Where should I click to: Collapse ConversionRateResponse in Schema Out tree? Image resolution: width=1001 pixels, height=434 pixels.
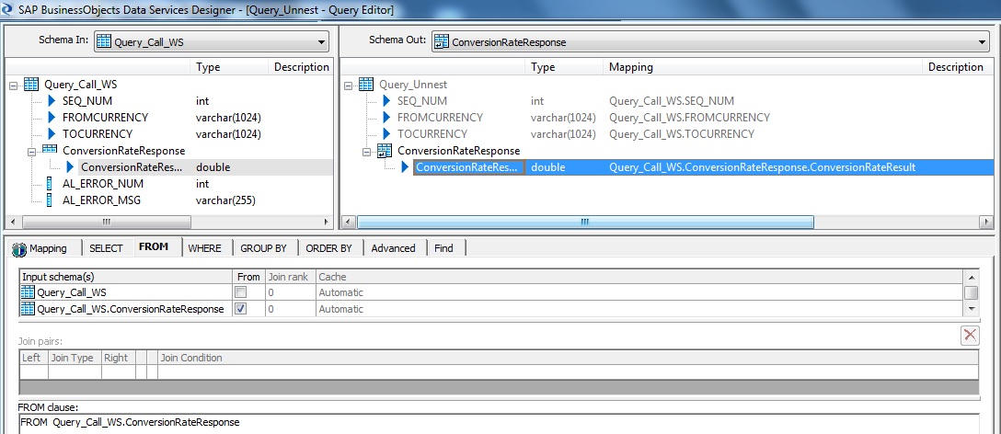(366, 152)
